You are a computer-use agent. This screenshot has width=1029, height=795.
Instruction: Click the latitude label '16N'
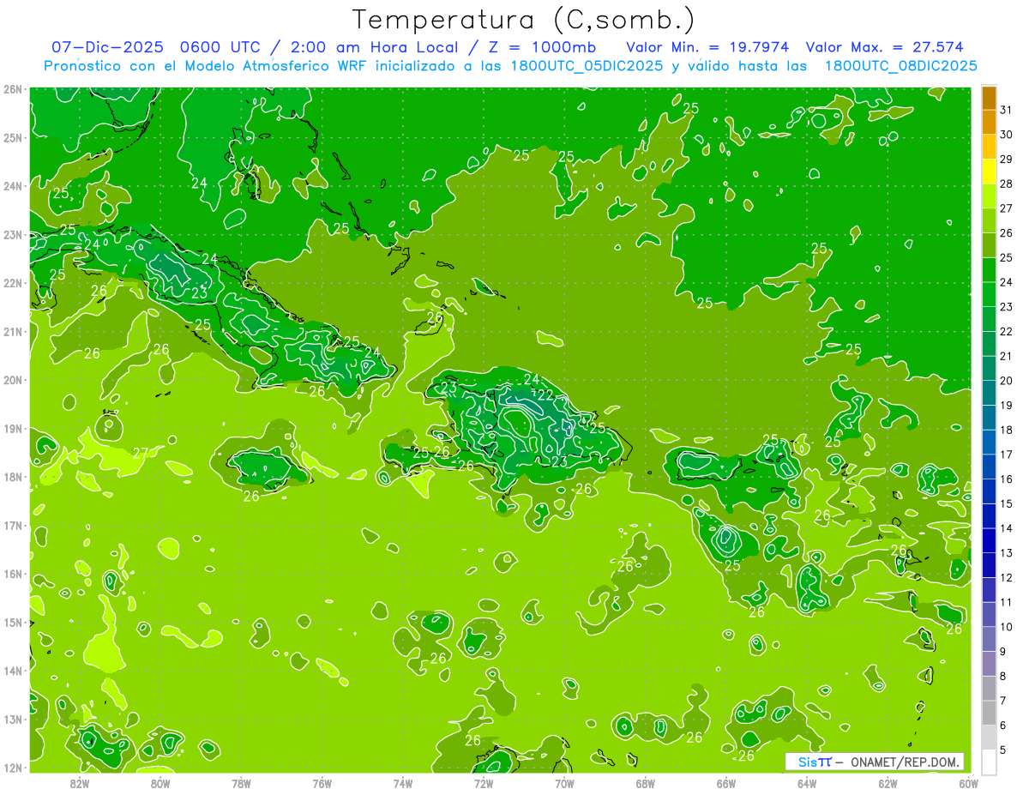(x=13, y=574)
